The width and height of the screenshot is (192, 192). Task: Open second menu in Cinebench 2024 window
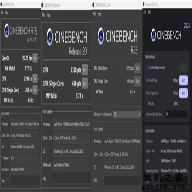pos(149,12)
